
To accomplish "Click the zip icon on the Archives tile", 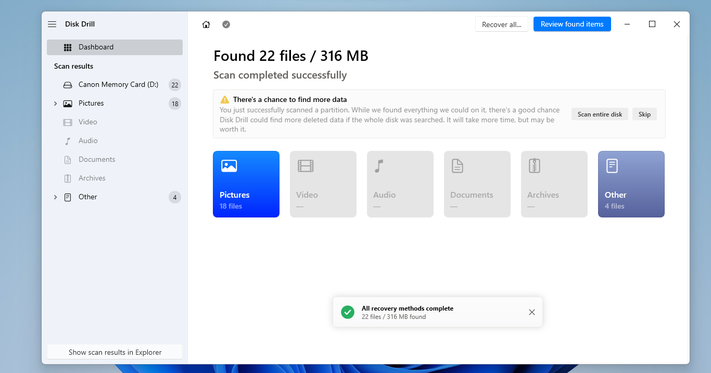I will pos(535,166).
